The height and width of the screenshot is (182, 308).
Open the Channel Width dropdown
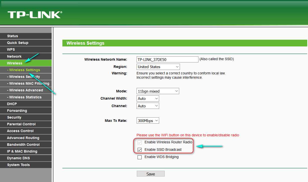click(x=148, y=98)
